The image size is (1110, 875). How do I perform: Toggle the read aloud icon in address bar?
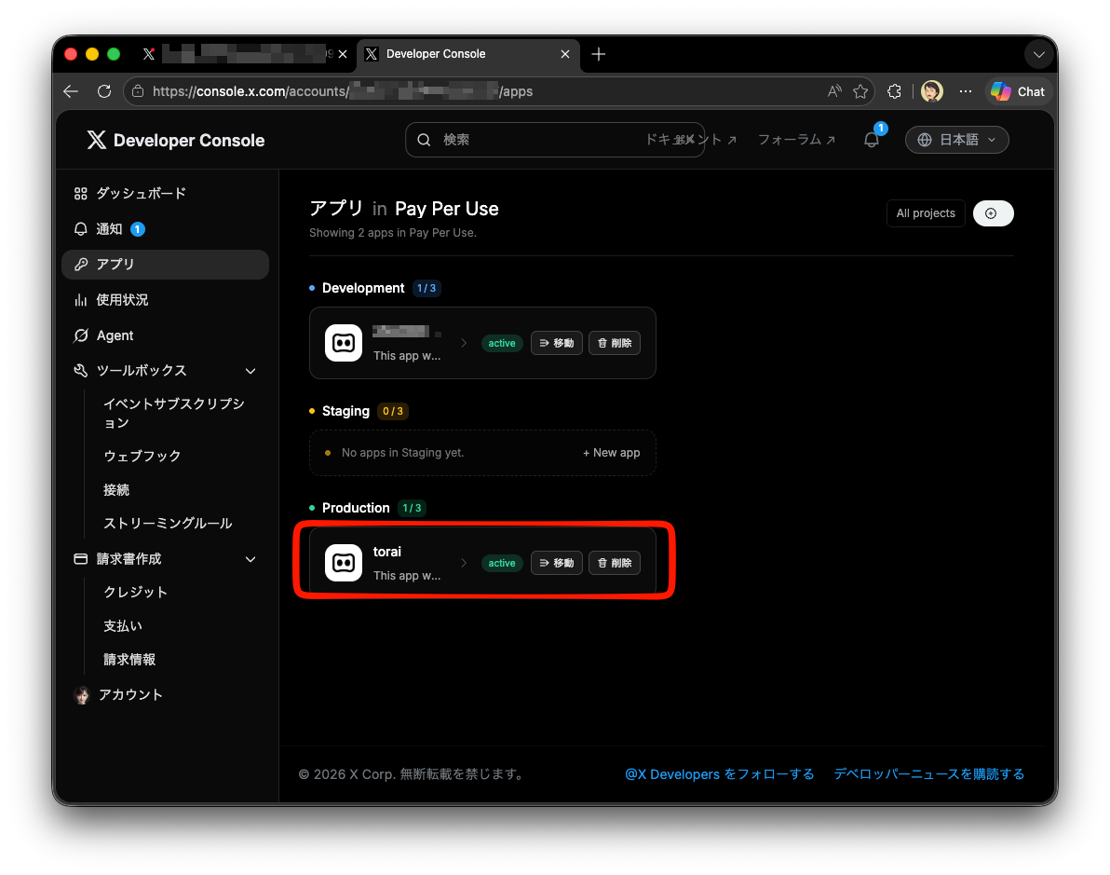coord(834,91)
